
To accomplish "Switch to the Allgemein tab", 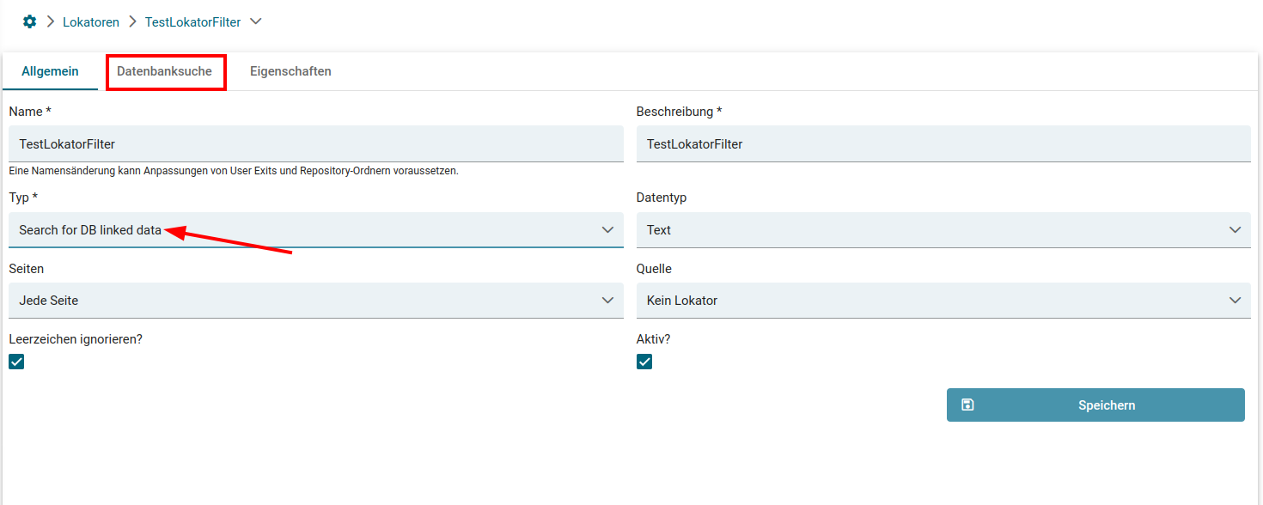I will click(50, 71).
